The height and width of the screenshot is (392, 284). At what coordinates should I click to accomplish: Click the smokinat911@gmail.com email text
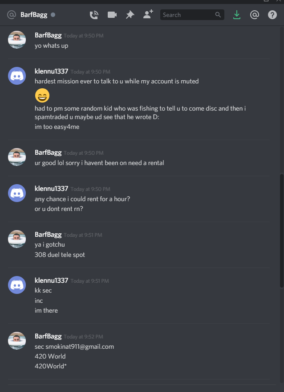(x=80, y=347)
